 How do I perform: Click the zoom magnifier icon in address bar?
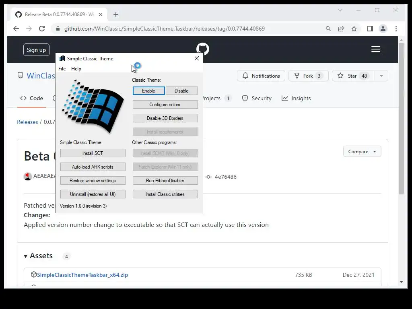tap(328, 29)
